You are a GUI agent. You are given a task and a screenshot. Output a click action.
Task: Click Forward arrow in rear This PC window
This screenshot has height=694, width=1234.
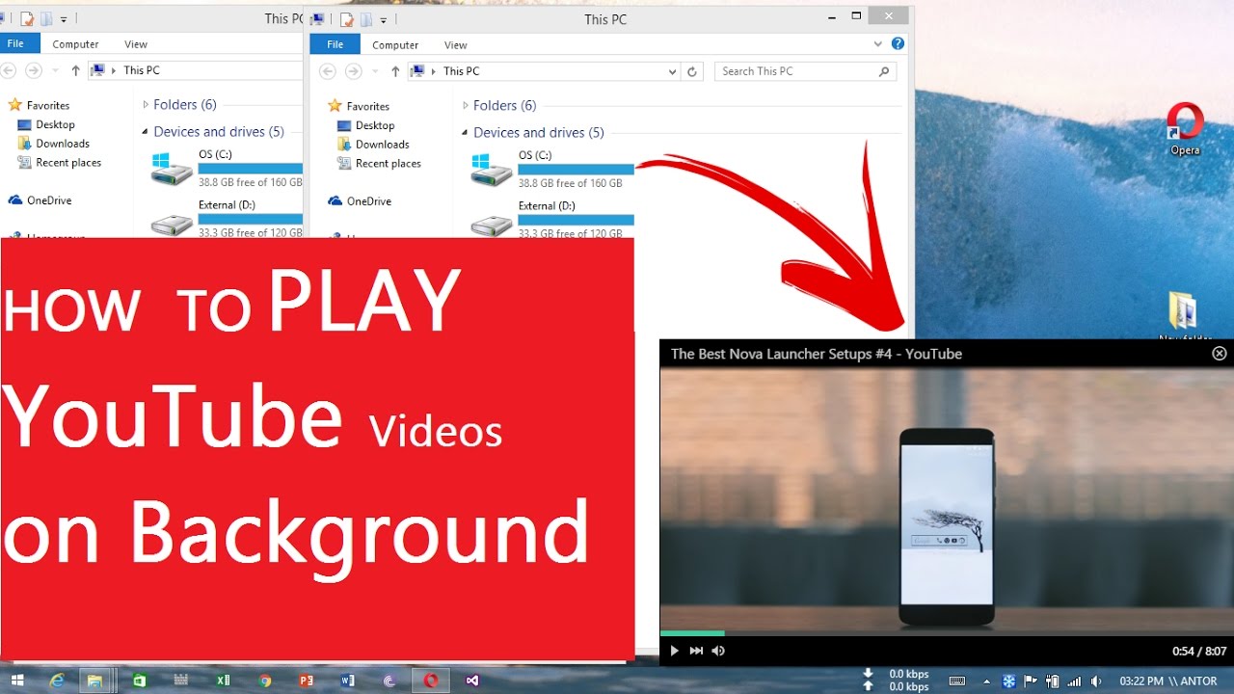[x=34, y=70]
